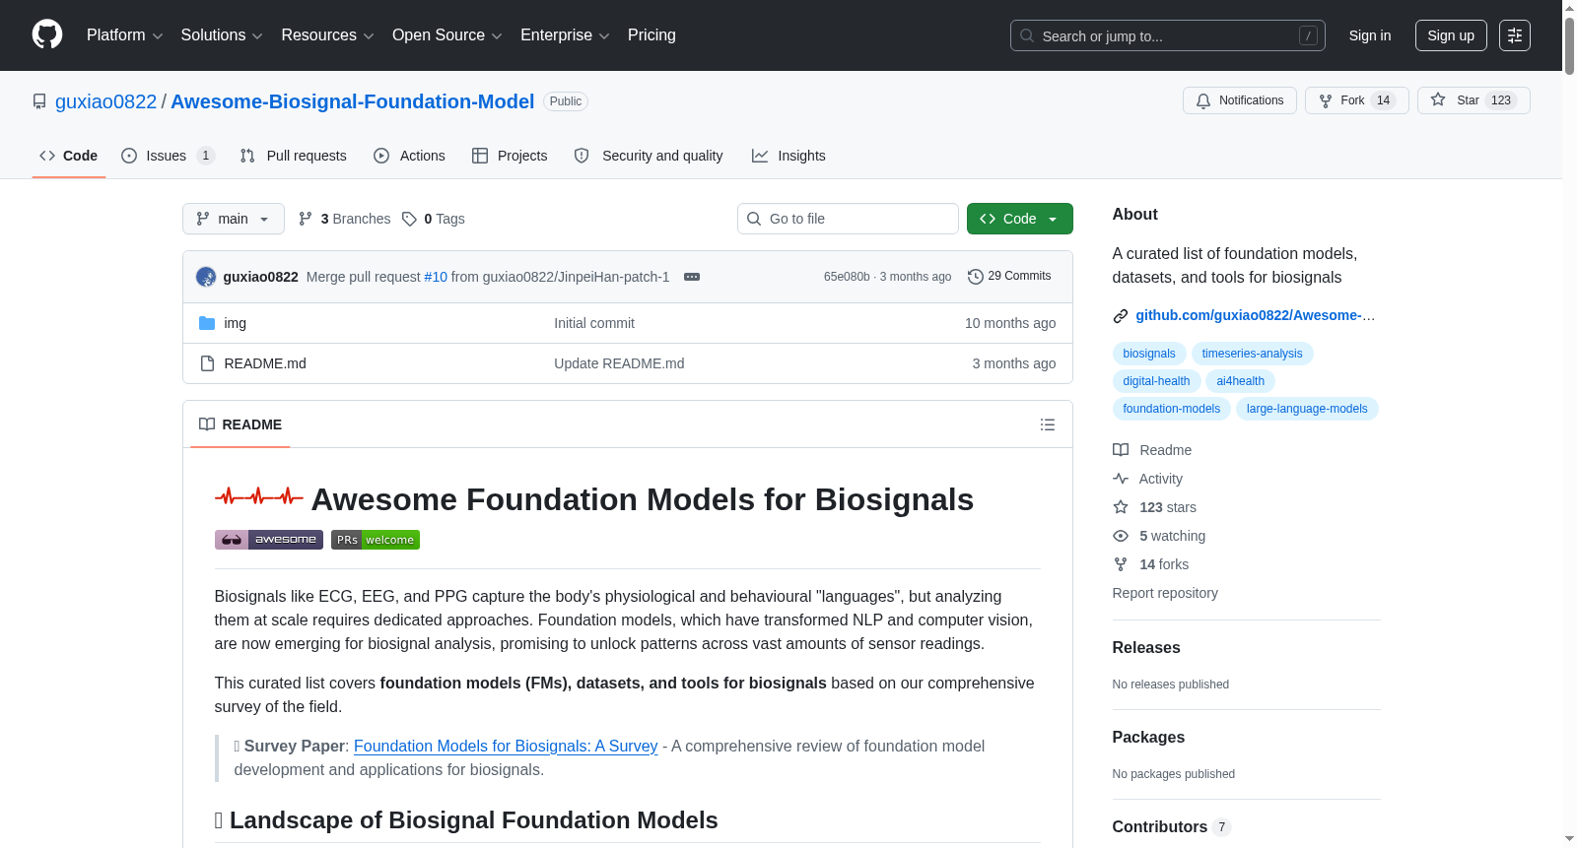Open the Readme sidebar link

[x=1152, y=450]
